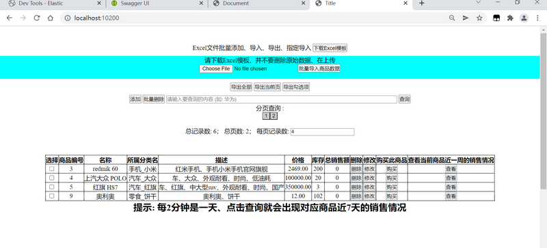Click category cell 零食_饼干

tap(142, 196)
